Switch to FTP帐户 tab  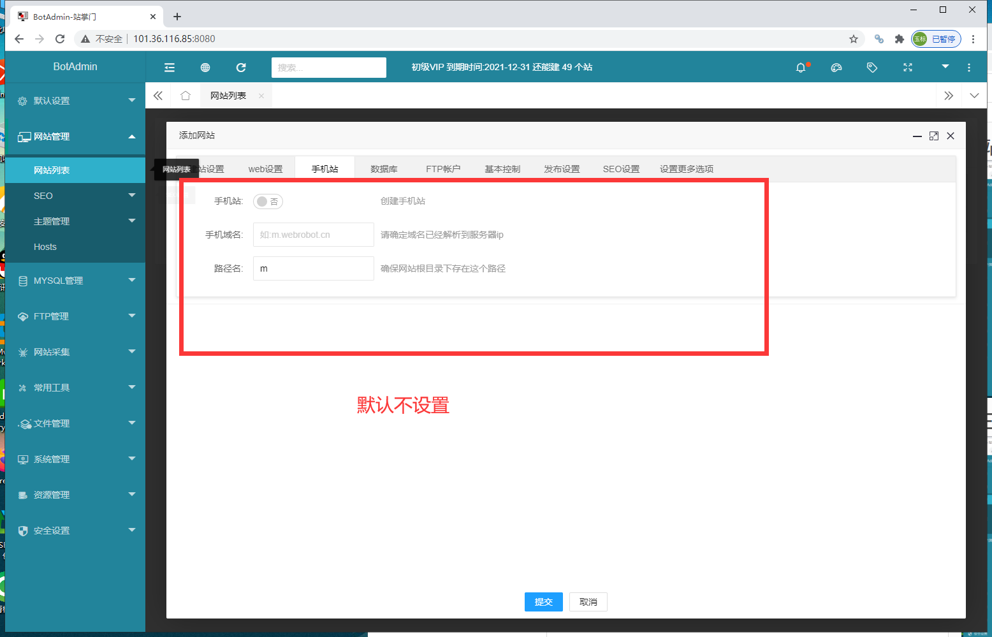click(x=443, y=169)
